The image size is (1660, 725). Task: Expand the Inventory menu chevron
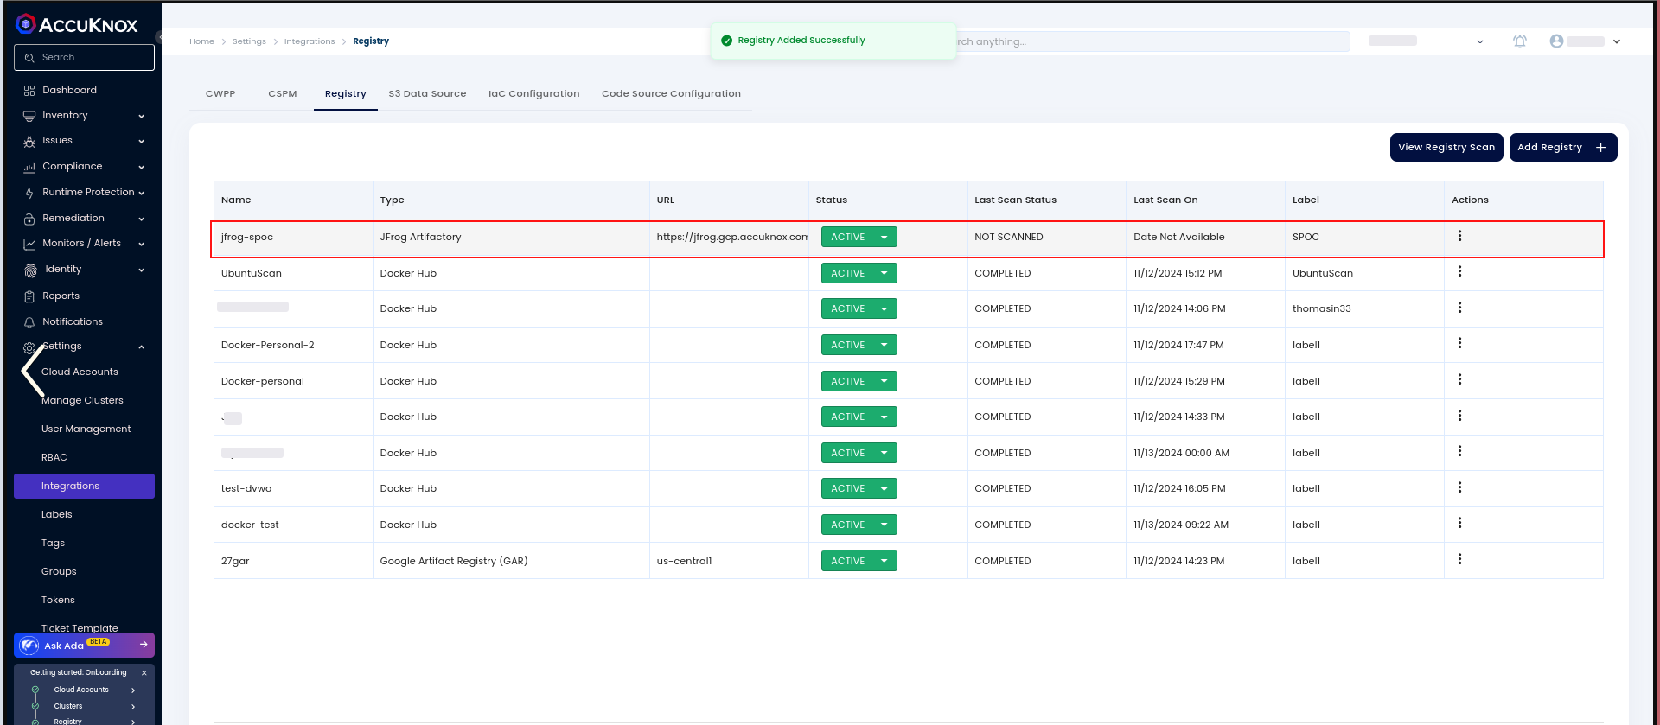(x=141, y=116)
